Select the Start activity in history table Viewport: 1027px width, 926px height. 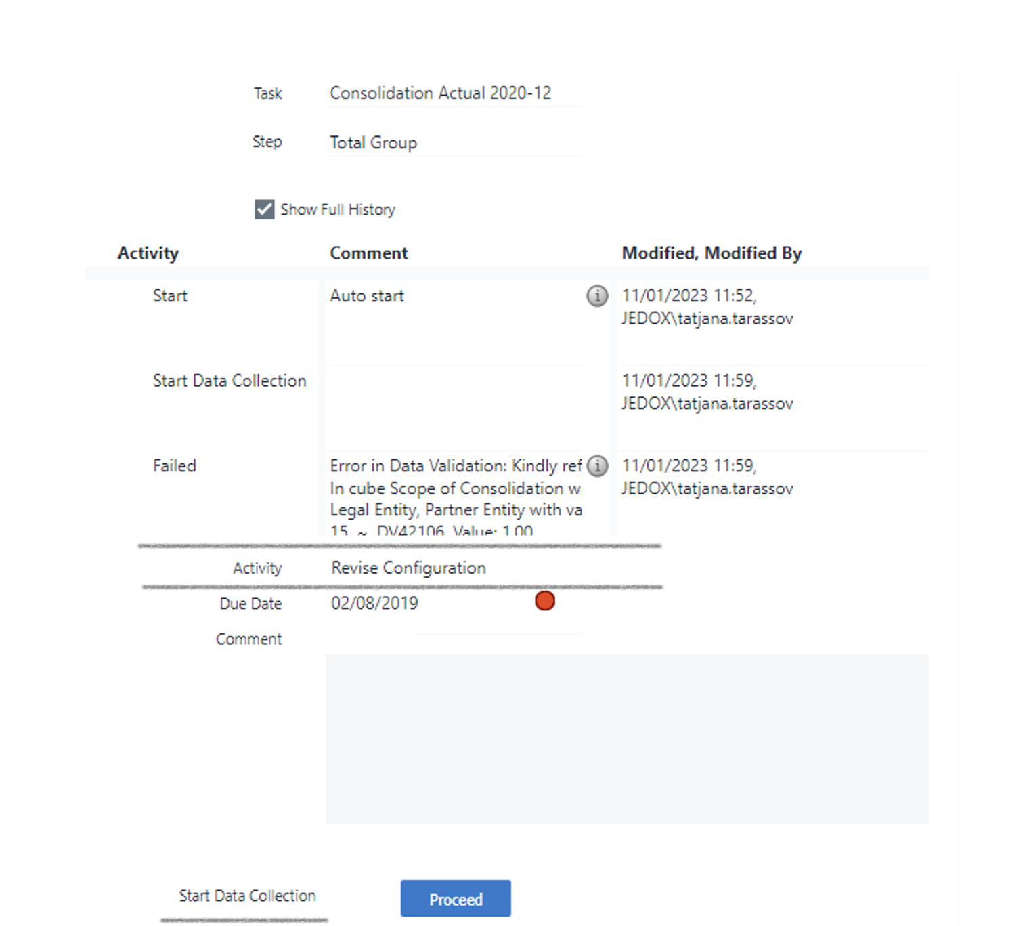[x=170, y=296]
